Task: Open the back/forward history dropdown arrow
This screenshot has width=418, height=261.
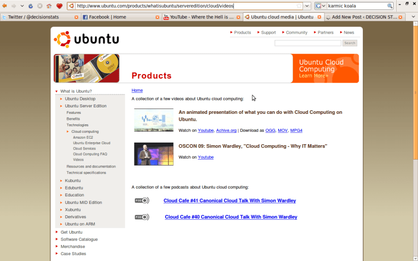Action: tap(22, 6)
